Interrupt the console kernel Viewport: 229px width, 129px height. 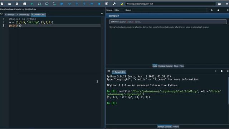tap(216, 71)
